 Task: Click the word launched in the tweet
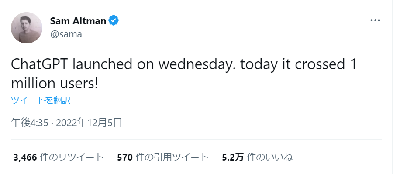[102, 65]
